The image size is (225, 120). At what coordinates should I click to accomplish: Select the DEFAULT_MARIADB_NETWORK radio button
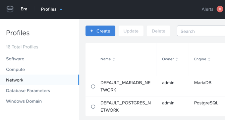[93, 87]
